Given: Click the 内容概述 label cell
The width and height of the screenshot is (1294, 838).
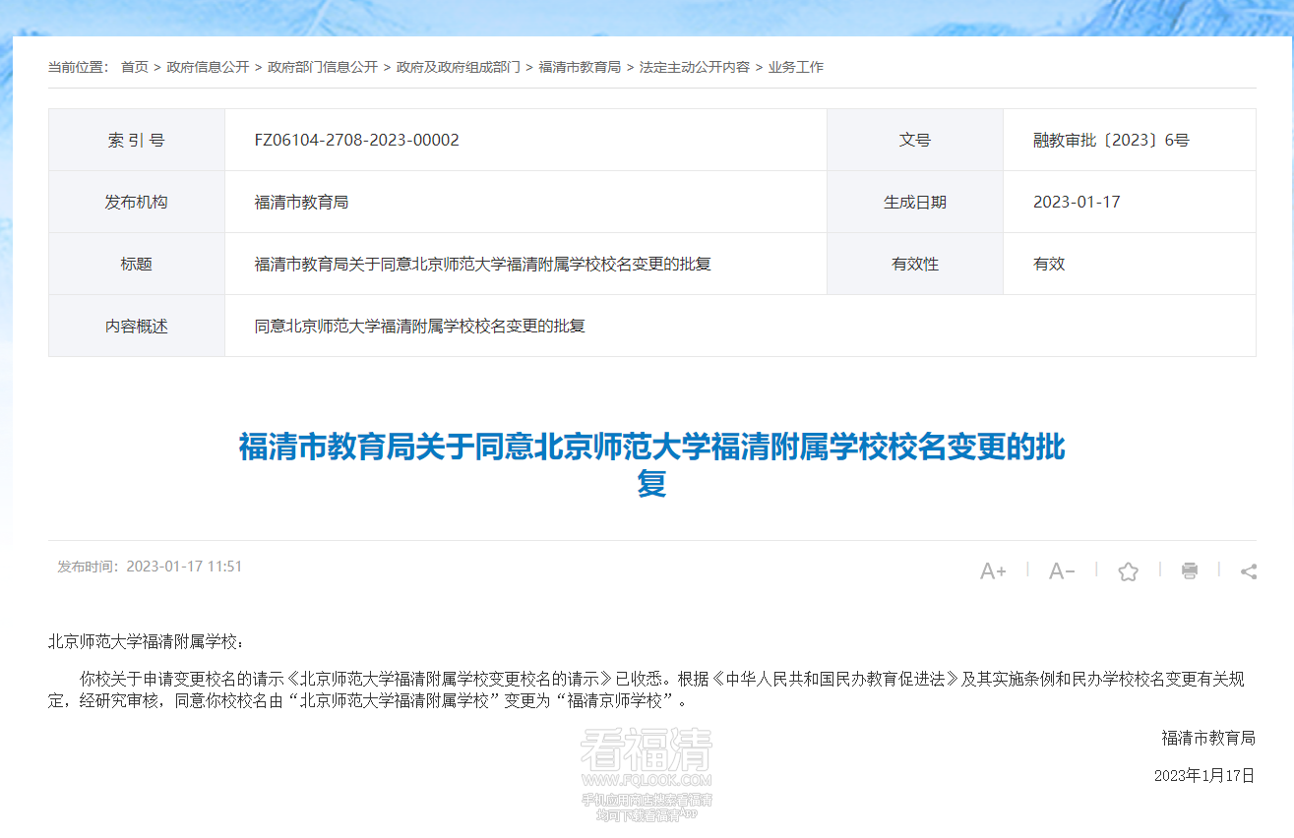Looking at the screenshot, I should tap(137, 326).
